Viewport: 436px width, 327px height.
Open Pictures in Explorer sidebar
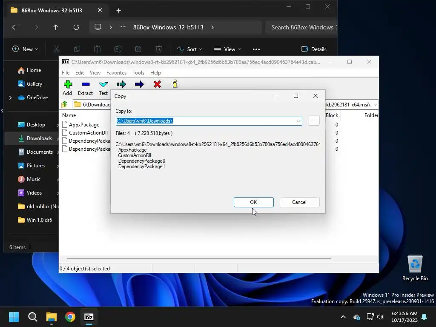pos(31,166)
